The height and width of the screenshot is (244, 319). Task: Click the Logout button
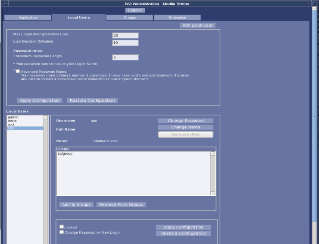pos(135,10)
